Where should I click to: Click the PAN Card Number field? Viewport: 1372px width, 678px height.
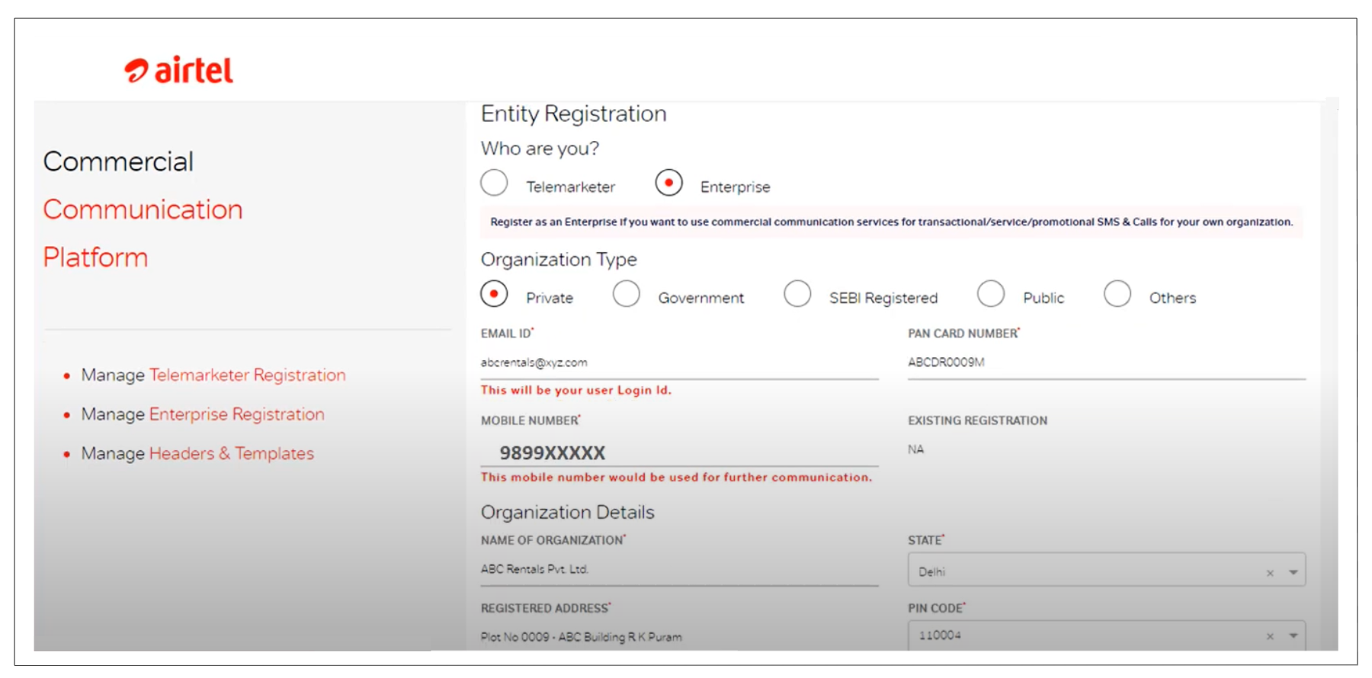[x=1105, y=363]
